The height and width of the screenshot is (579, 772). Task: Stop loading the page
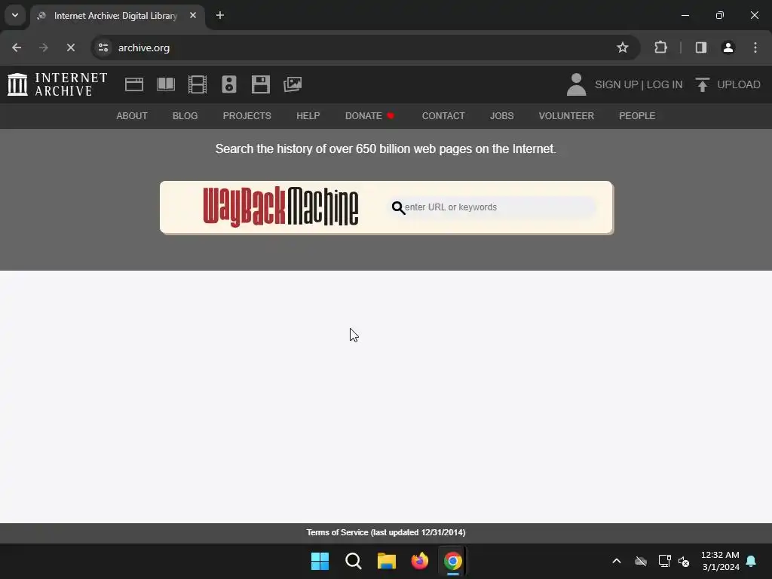(71, 47)
